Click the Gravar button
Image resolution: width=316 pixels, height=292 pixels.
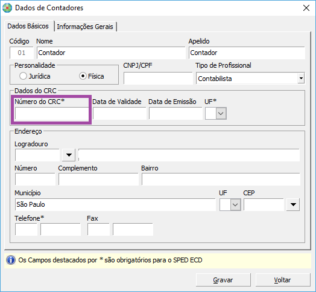click(x=223, y=280)
